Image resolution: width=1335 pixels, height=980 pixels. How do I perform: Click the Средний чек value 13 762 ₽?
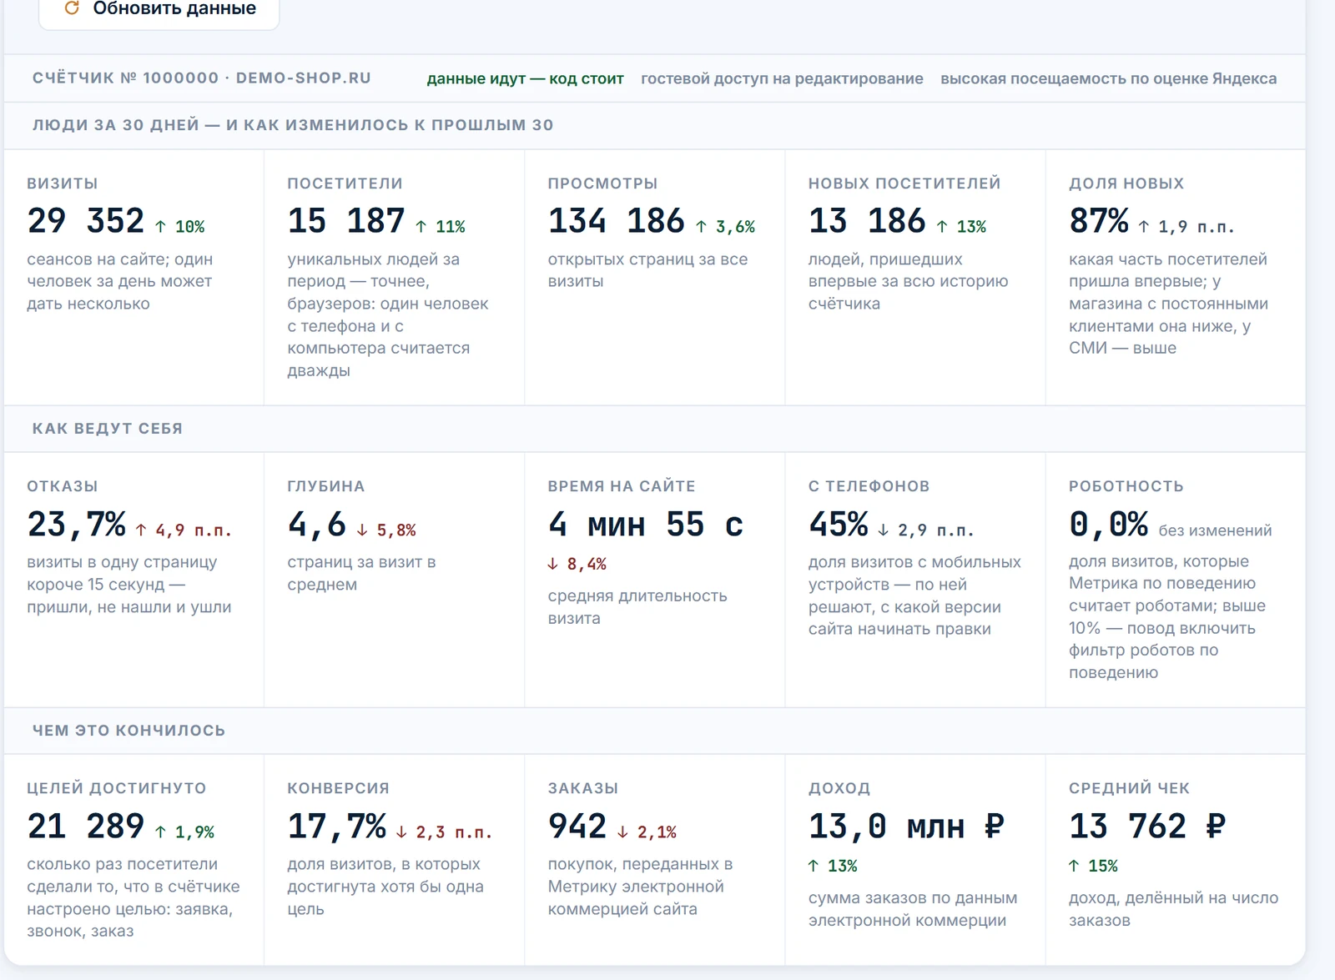pyautogui.click(x=1147, y=827)
